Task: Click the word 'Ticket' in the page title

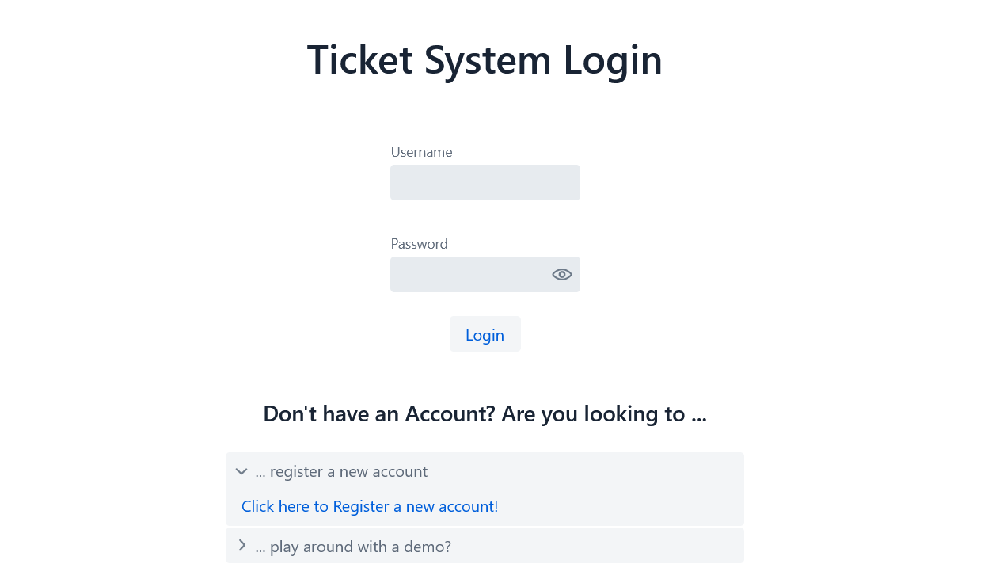Action: point(359,60)
